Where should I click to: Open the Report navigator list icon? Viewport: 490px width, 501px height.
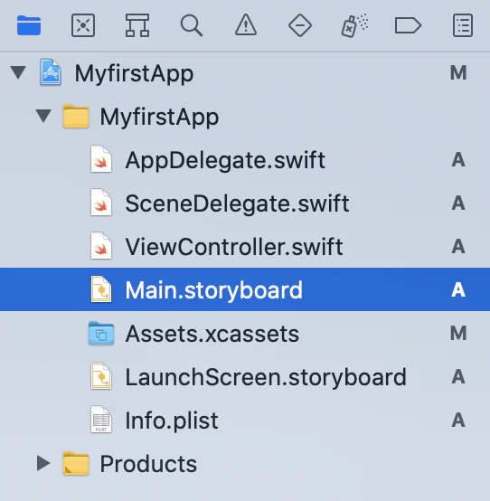pos(463,25)
